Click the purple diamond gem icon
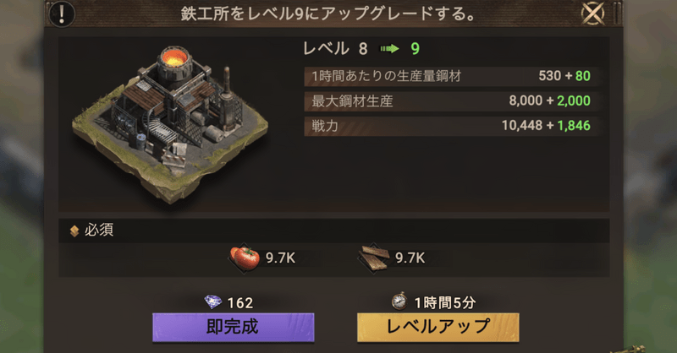Viewport: 677px width, 353px height. tap(213, 302)
